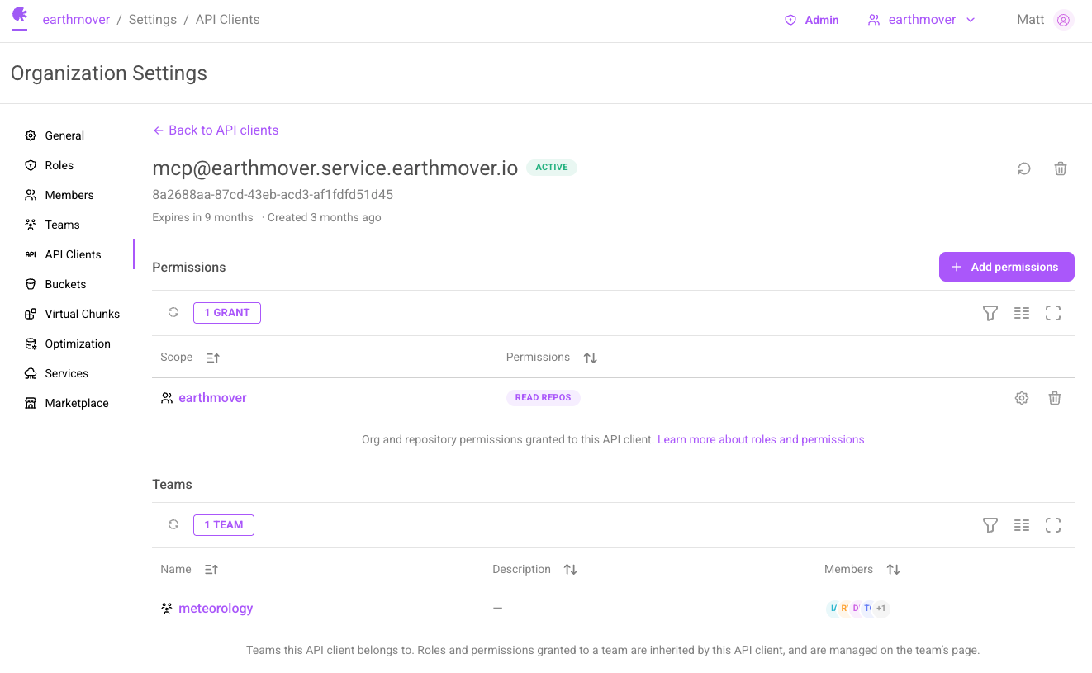Image resolution: width=1092 pixels, height=673 pixels.
Task: Open the meteorology team link
Action: (x=216, y=609)
